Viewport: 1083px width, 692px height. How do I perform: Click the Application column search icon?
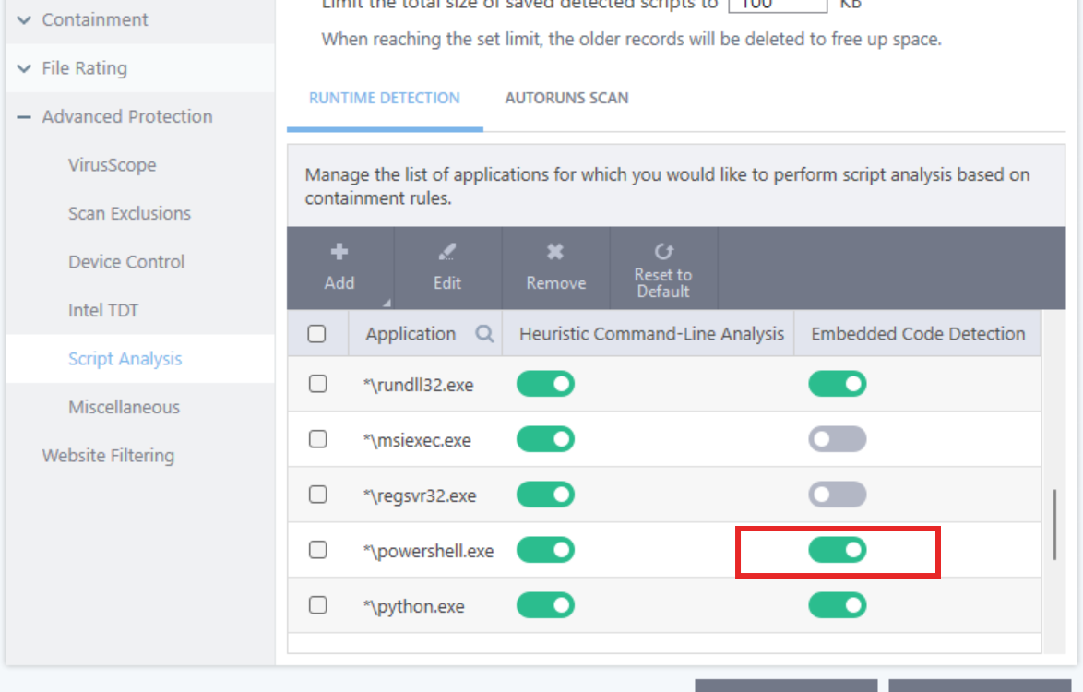pos(484,334)
